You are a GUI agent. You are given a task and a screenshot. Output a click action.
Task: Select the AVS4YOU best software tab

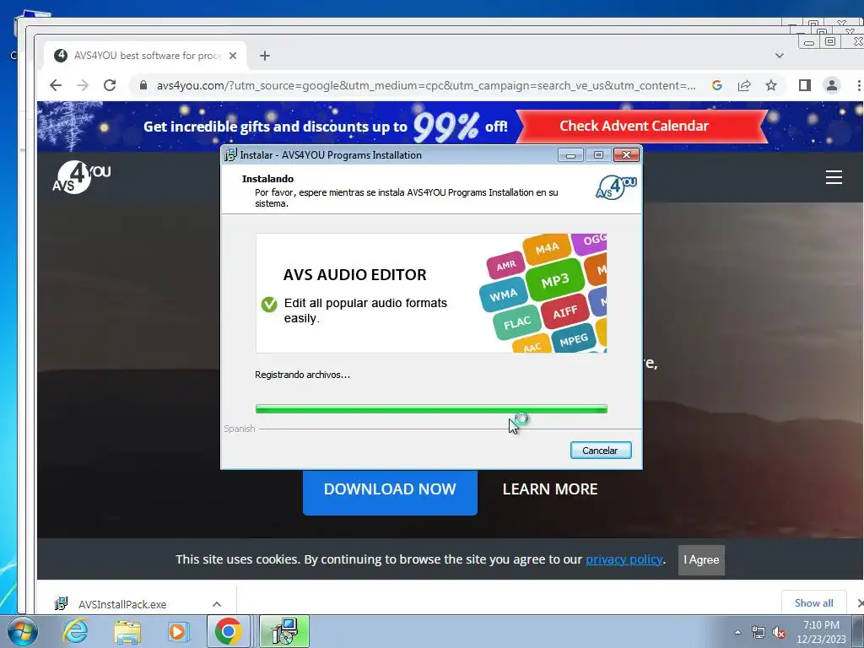pos(145,56)
